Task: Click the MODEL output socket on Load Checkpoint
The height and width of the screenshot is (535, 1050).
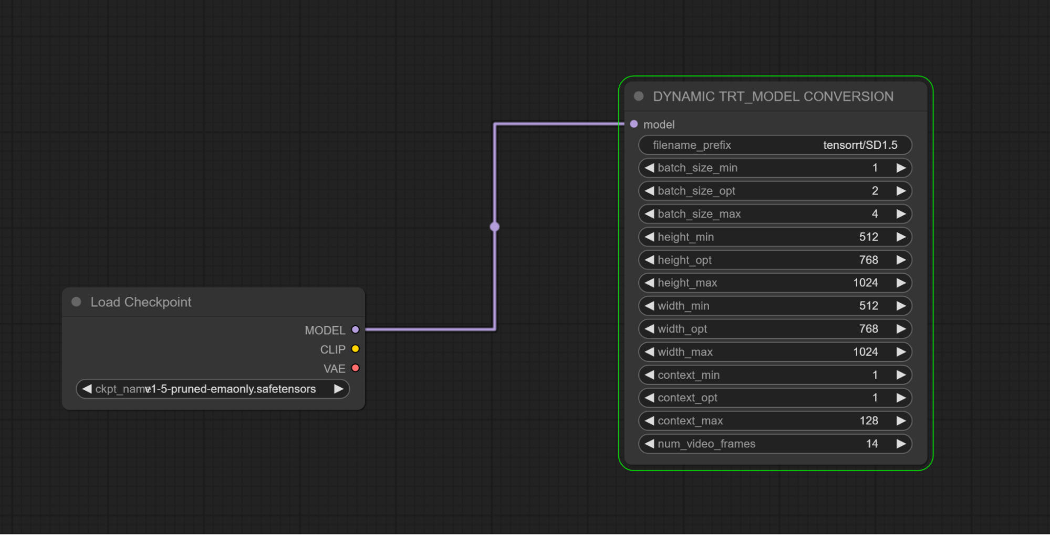Action: [356, 330]
